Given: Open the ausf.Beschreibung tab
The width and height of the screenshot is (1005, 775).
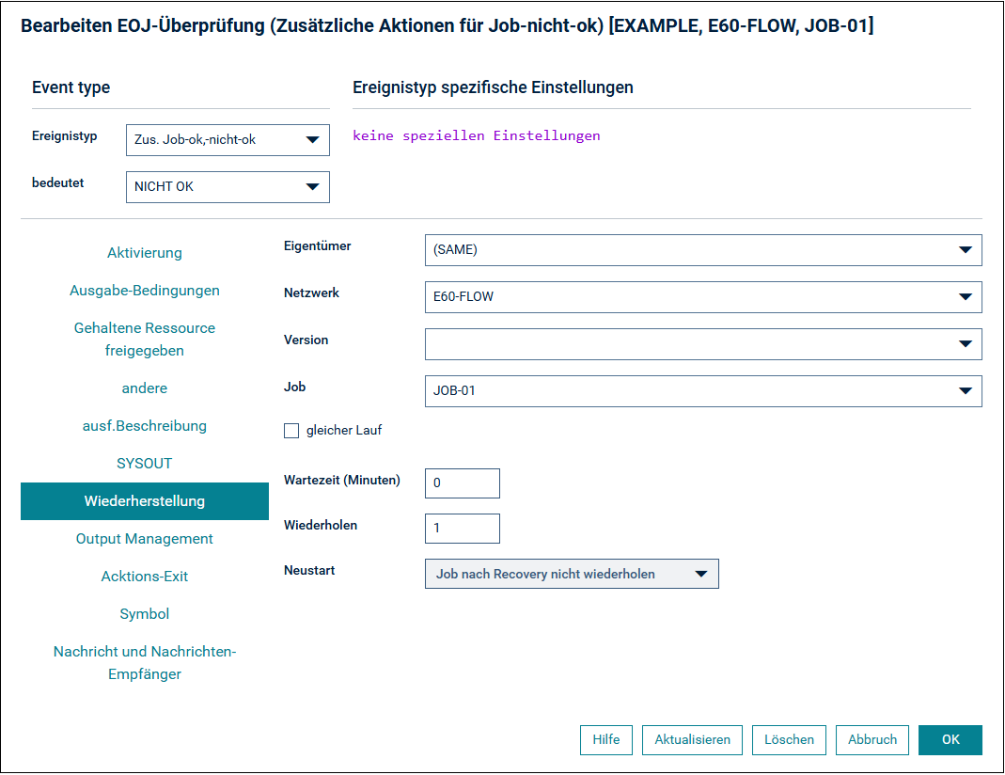Looking at the screenshot, I should click(x=145, y=426).
